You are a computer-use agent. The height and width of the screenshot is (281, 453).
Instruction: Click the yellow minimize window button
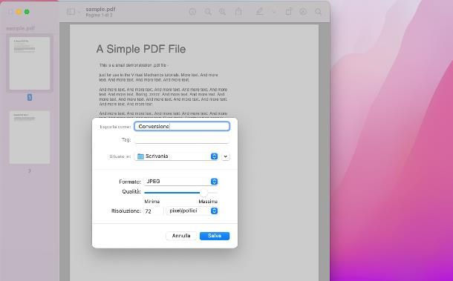[19, 12]
